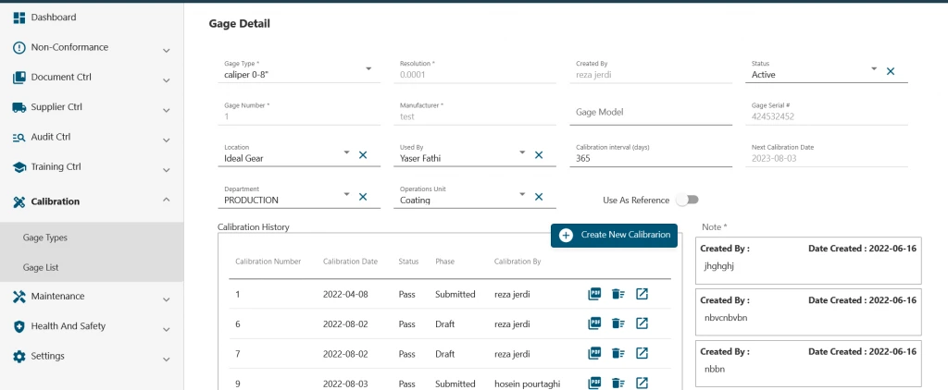Click Create New Calibrarion button
948x390 pixels.
pyautogui.click(x=615, y=235)
